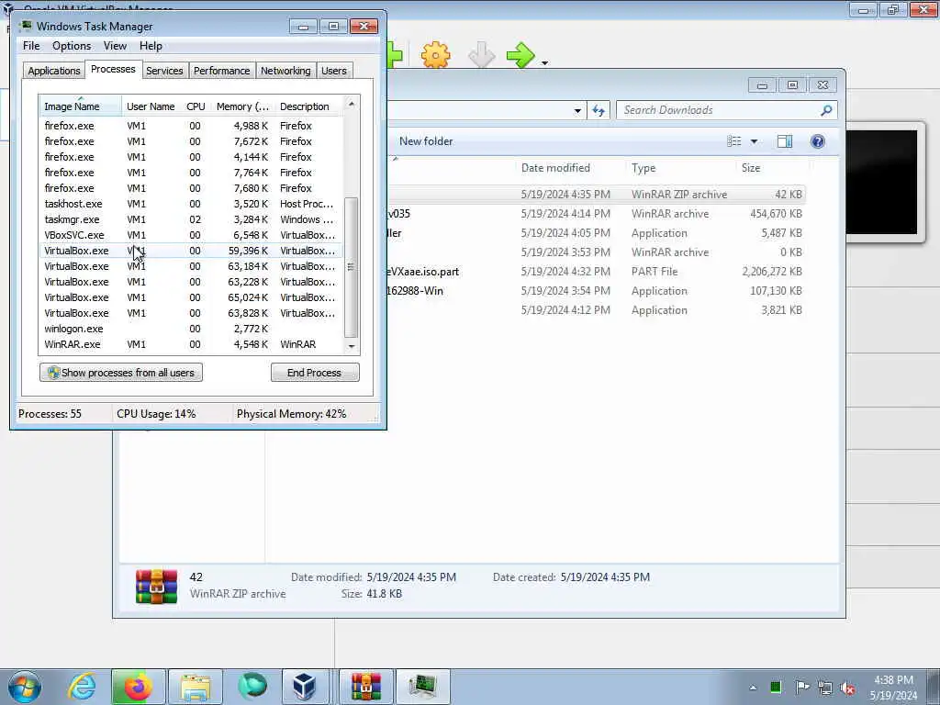Click the process list scrollbar thumb
The image size is (940, 705).
tap(352, 267)
